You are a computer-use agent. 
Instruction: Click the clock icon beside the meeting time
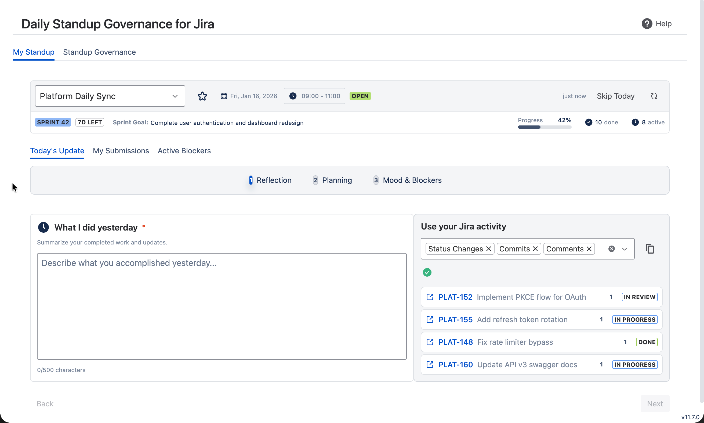tap(293, 96)
